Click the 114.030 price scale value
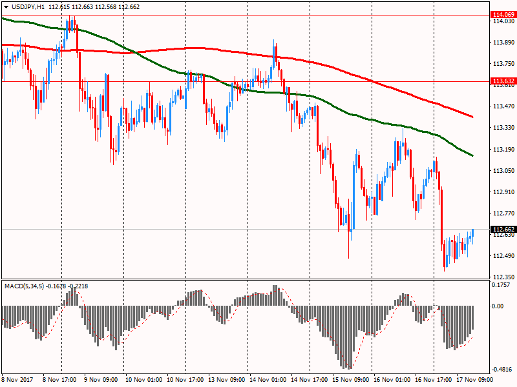This screenshot has height=387, width=517. [503, 21]
